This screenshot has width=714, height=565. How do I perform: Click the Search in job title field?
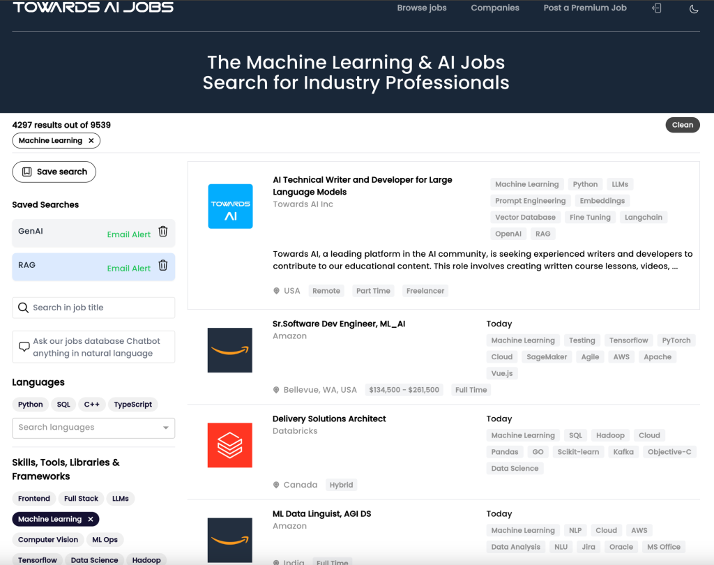pyautogui.click(x=93, y=308)
